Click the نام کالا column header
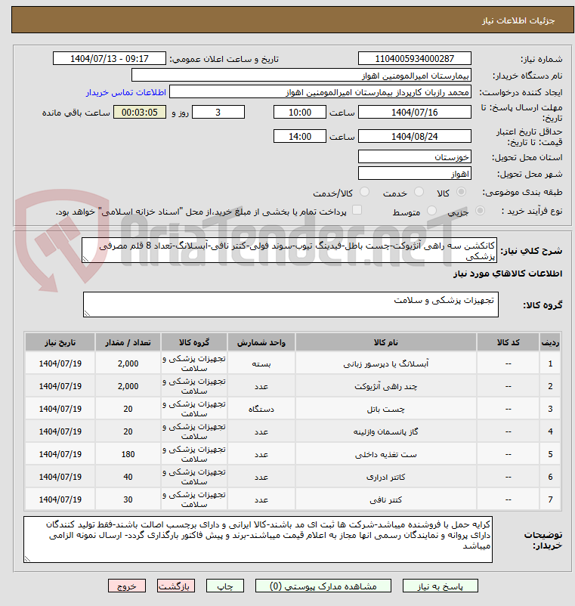This screenshot has height=606, width=575. click(x=385, y=342)
